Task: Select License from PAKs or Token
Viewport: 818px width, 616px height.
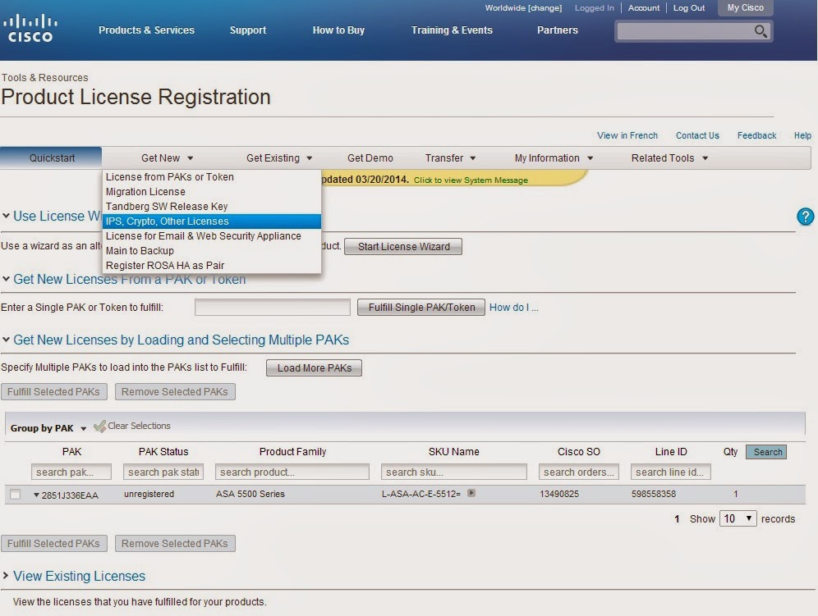Action: 212,177
